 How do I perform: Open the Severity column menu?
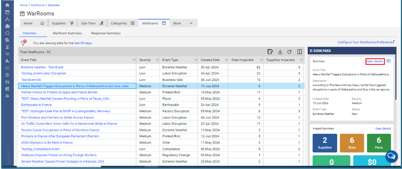pyautogui.click(x=157, y=60)
